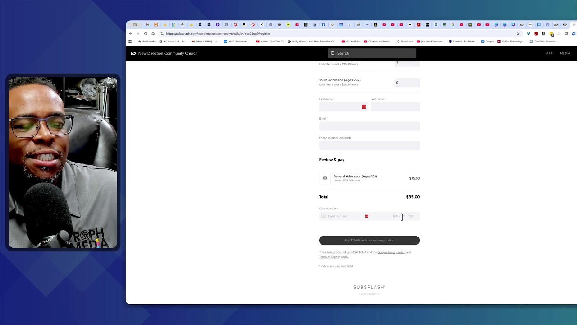The image size is (577, 325).
Task: Open the Google Privacy Policy link
Action: coord(391,252)
